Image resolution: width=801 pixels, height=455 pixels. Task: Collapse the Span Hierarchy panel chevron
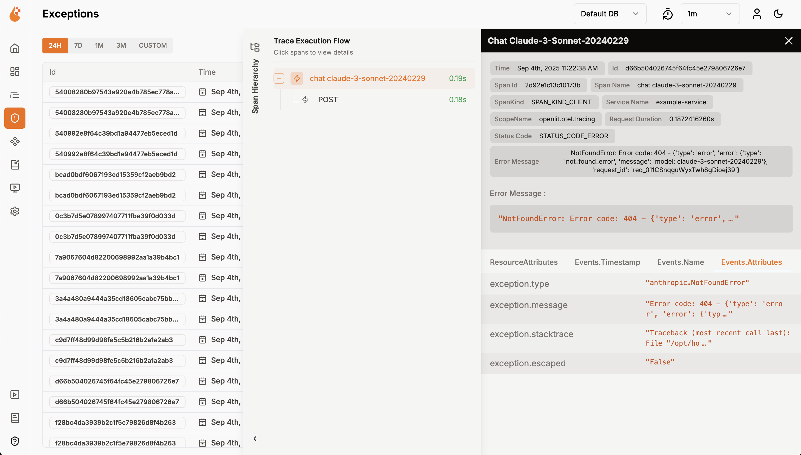pos(255,438)
